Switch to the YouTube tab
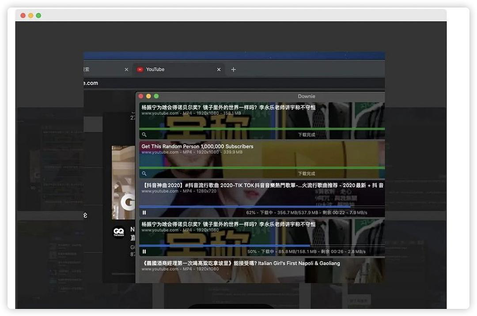The height and width of the screenshot is (316, 477). click(179, 70)
